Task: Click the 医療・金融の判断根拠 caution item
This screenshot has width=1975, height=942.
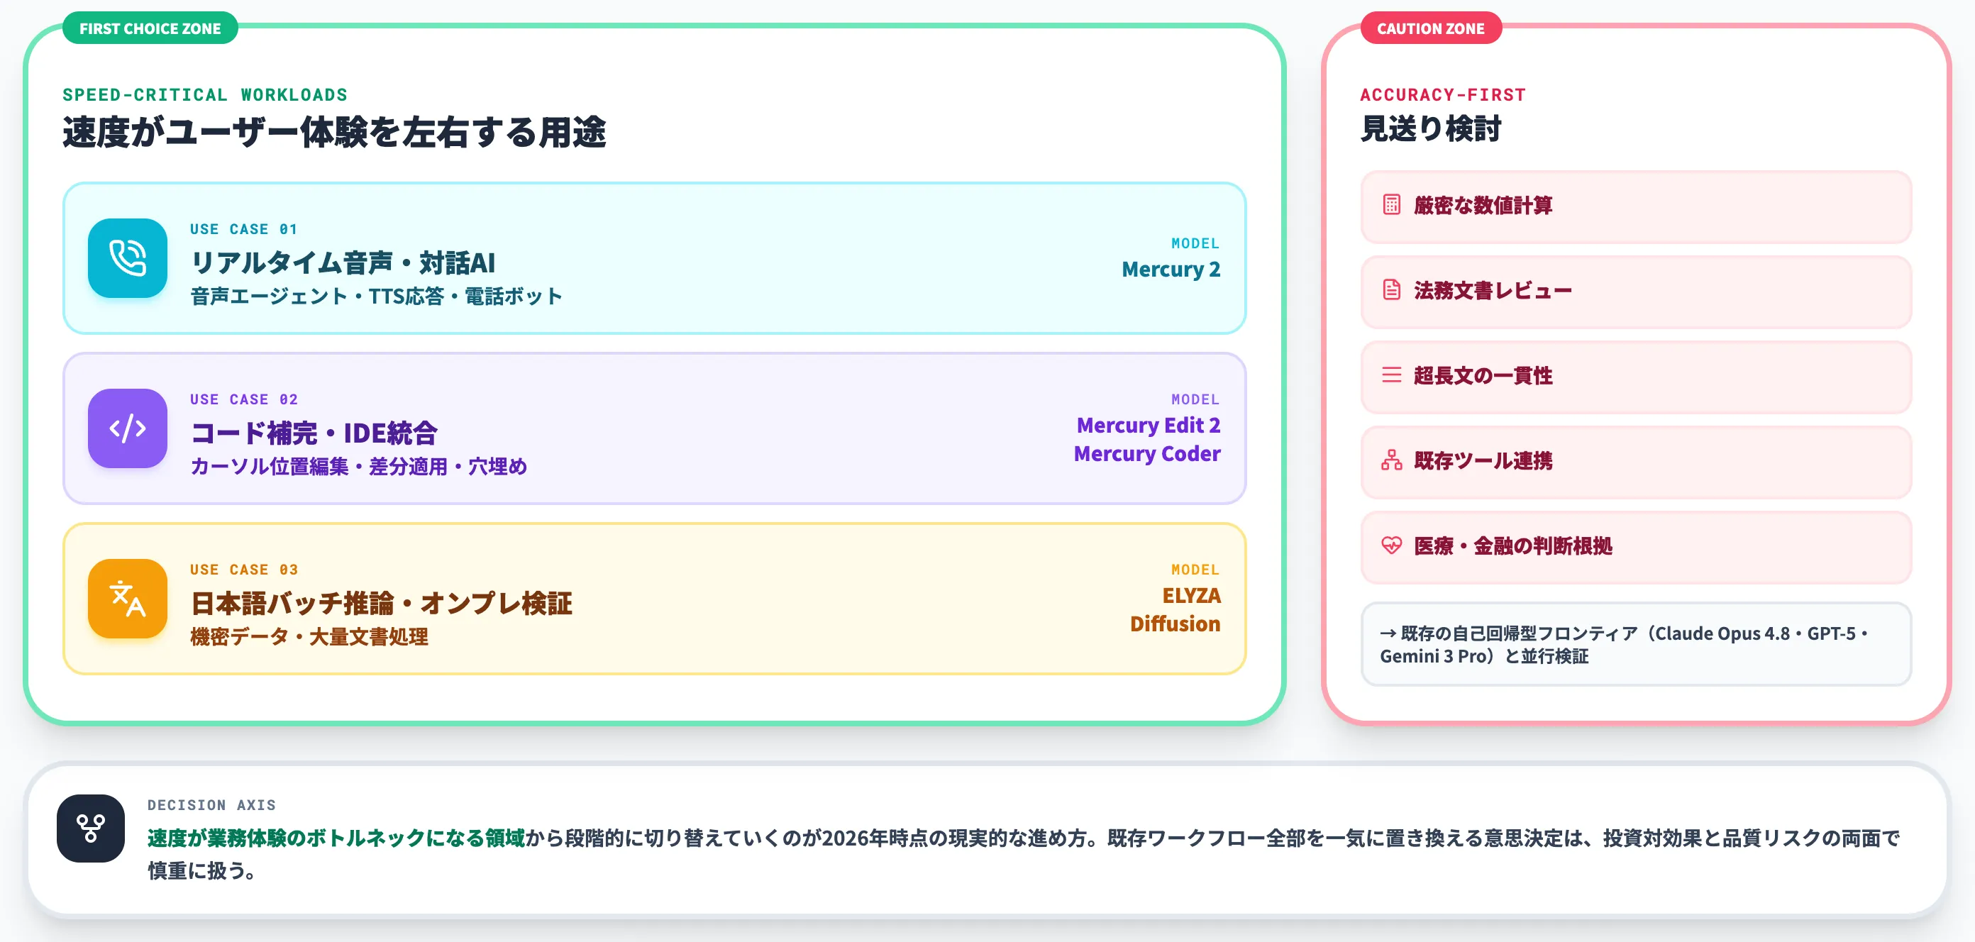Action: point(1636,546)
